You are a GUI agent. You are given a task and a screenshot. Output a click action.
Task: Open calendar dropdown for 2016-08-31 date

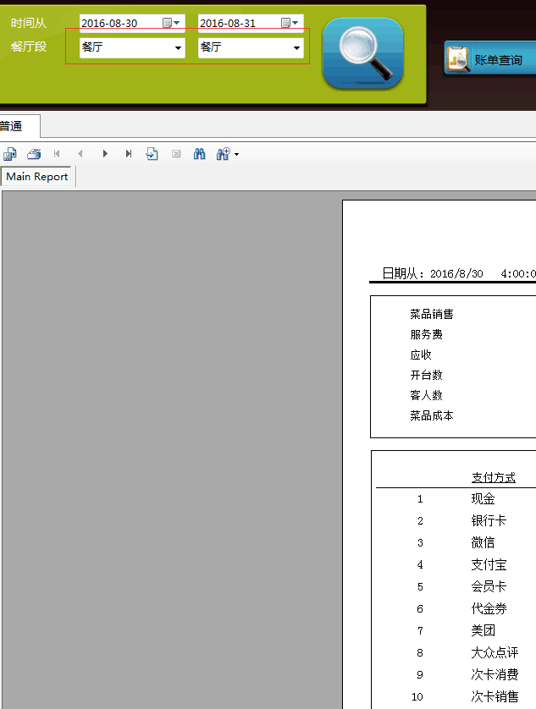pyautogui.click(x=290, y=23)
